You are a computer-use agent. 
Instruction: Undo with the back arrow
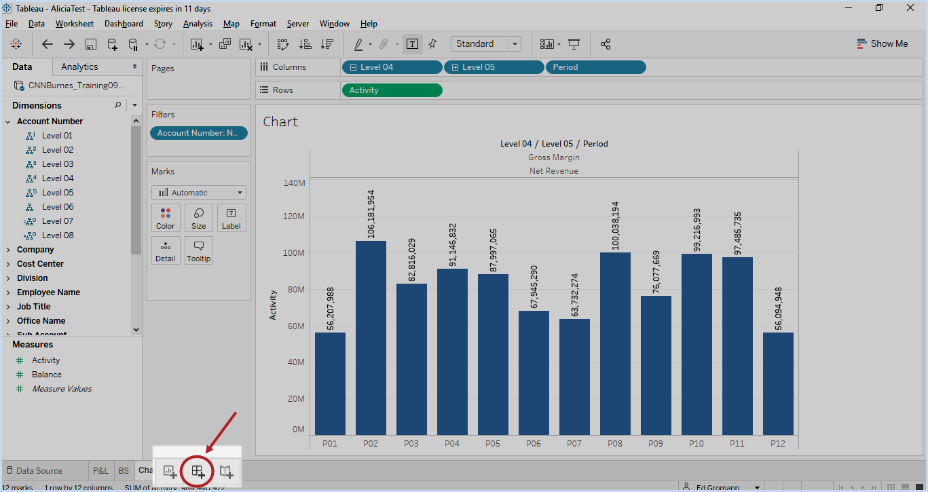(47, 44)
